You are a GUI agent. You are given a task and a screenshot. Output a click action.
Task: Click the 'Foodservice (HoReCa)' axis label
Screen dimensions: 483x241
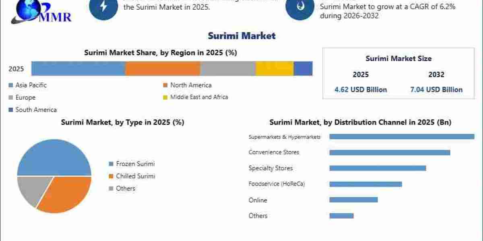click(x=277, y=184)
